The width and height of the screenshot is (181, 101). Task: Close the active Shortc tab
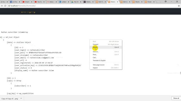point(117,2)
